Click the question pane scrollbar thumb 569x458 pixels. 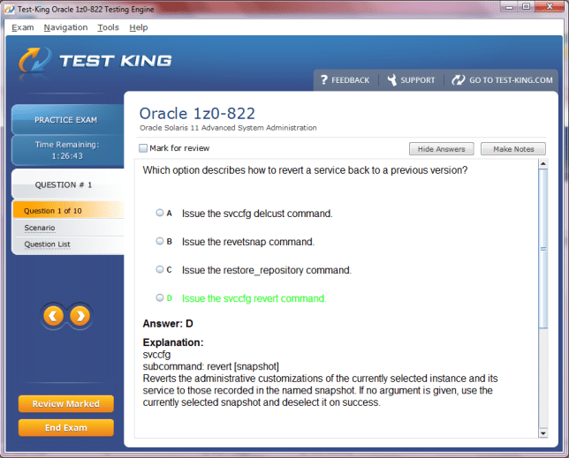[x=542, y=249]
